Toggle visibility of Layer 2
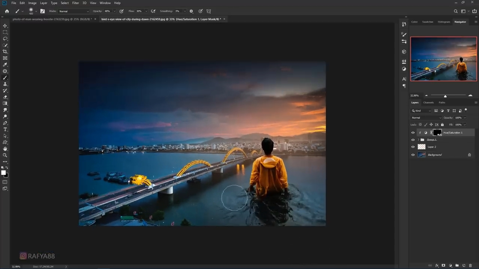479x269 pixels. point(413,147)
